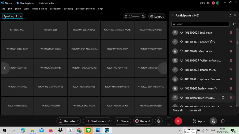
Task: Toggle the participants panel icon
Action: click(x=213, y=121)
